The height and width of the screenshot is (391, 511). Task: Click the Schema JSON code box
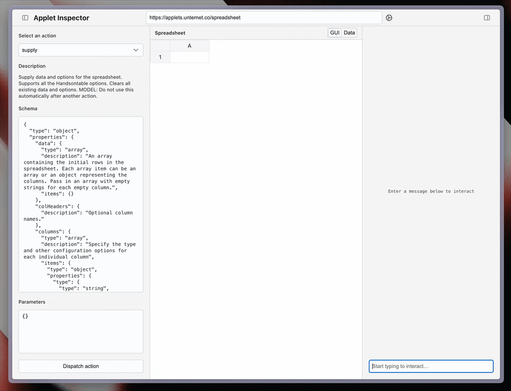[81, 204]
